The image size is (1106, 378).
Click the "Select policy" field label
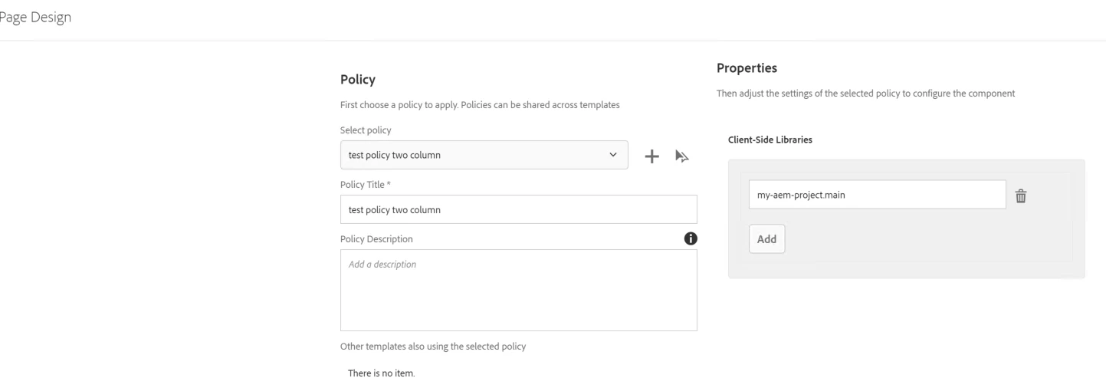tap(365, 130)
